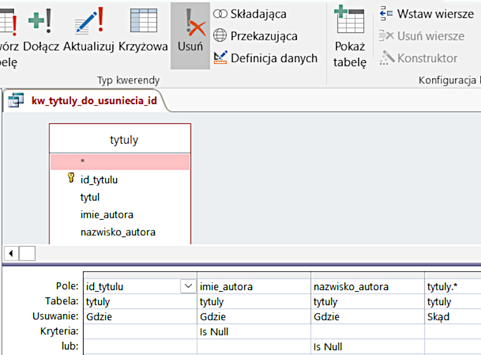The width and height of the screenshot is (481, 355).
Task: Switch to kw_tytuly_do_usuniecia_id tab
Action: tap(93, 101)
